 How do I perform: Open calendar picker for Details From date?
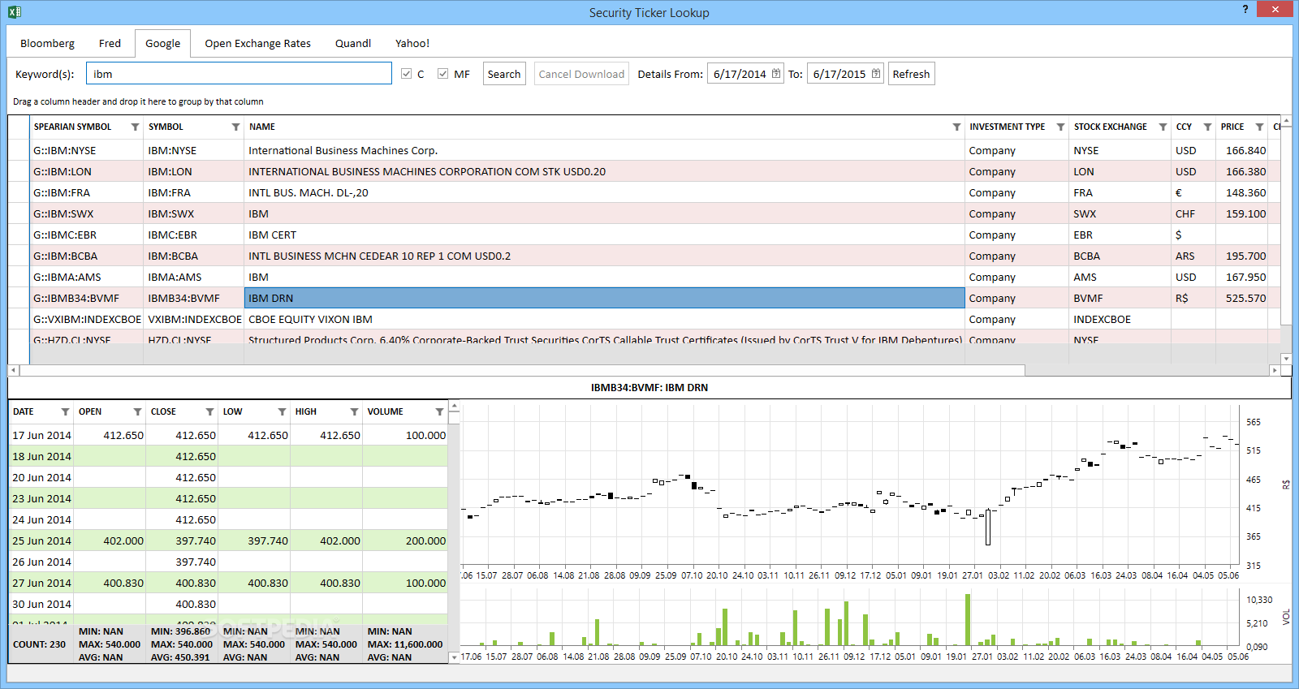point(776,74)
